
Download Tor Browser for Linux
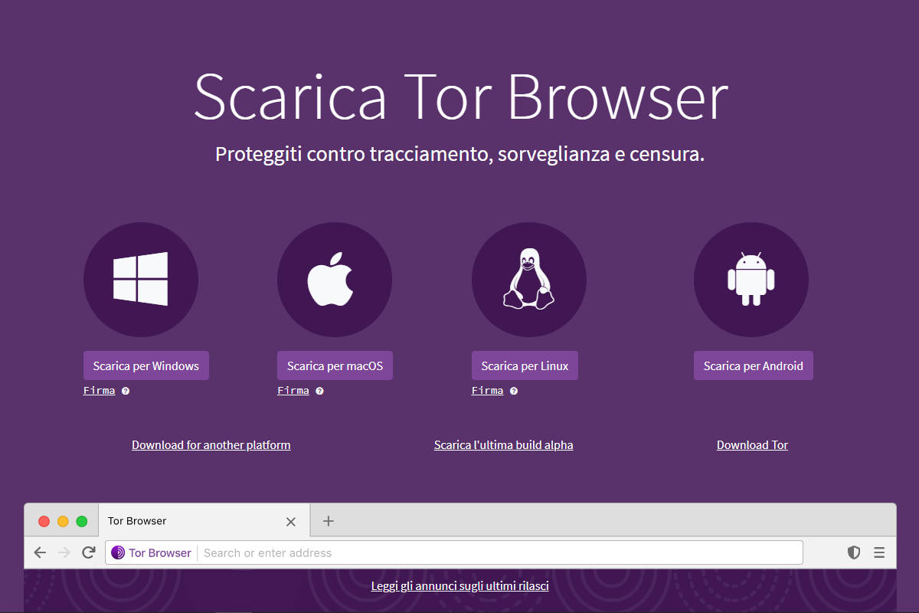point(525,366)
